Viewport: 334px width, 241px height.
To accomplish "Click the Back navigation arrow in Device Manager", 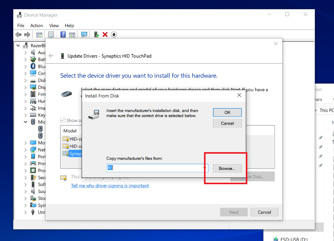I will tap(18, 34).
